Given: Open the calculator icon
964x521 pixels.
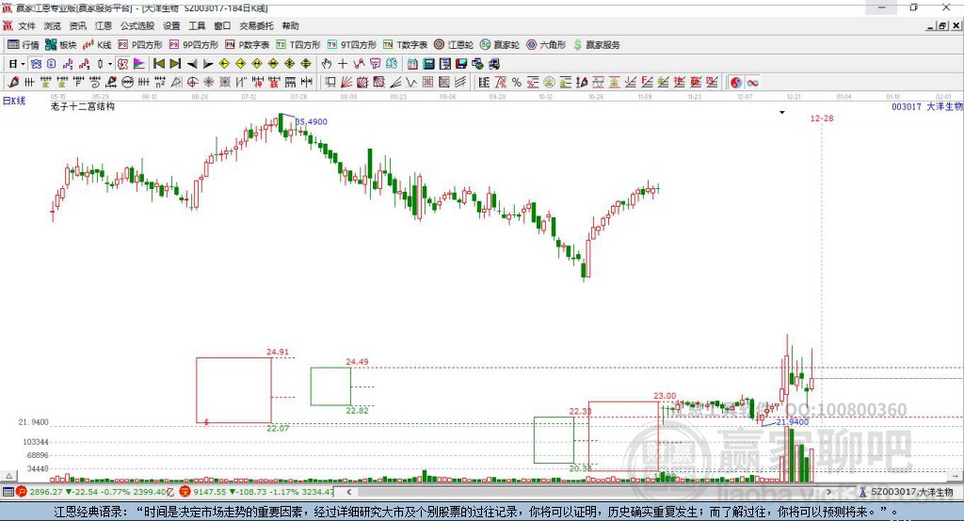Looking at the screenshot, I should point(429,64).
